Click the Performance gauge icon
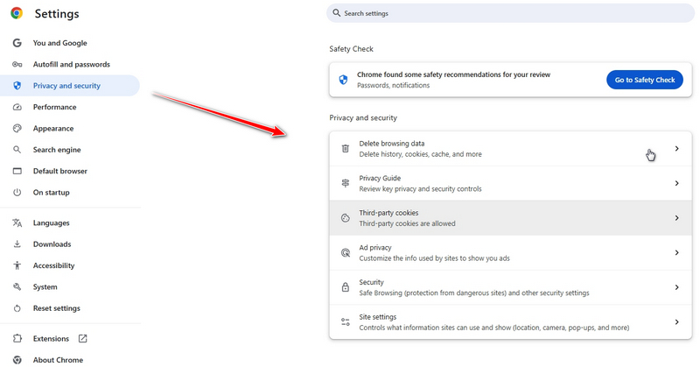This screenshot has height=367, width=700. (17, 108)
